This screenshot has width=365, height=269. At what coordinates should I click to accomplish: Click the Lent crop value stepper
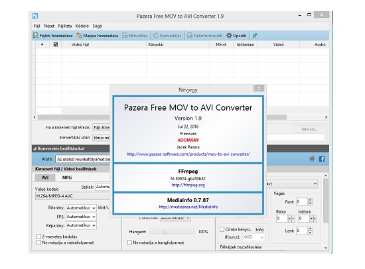point(310,231)
